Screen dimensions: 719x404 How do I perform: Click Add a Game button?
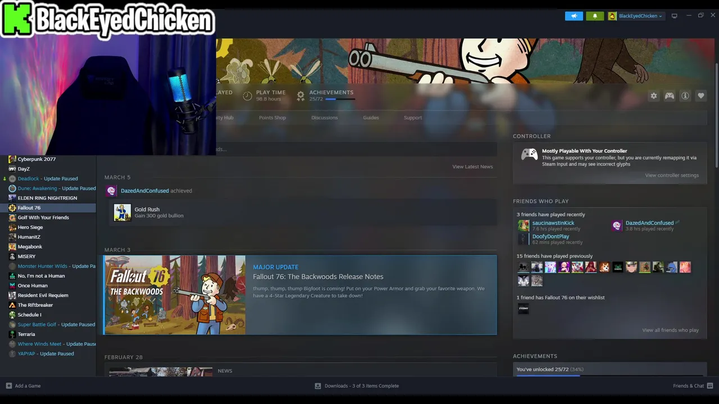click(x=23, y=386)
